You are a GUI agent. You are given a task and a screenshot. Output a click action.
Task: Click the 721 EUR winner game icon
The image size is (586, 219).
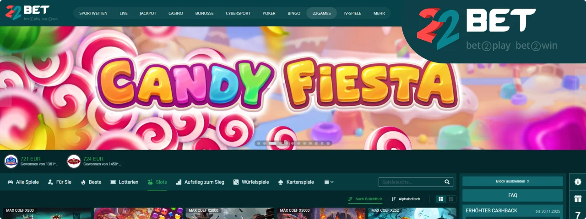tap(11, 161)
